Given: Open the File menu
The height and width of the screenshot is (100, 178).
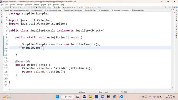Looking at the screenshot, I should pos(2,5).
